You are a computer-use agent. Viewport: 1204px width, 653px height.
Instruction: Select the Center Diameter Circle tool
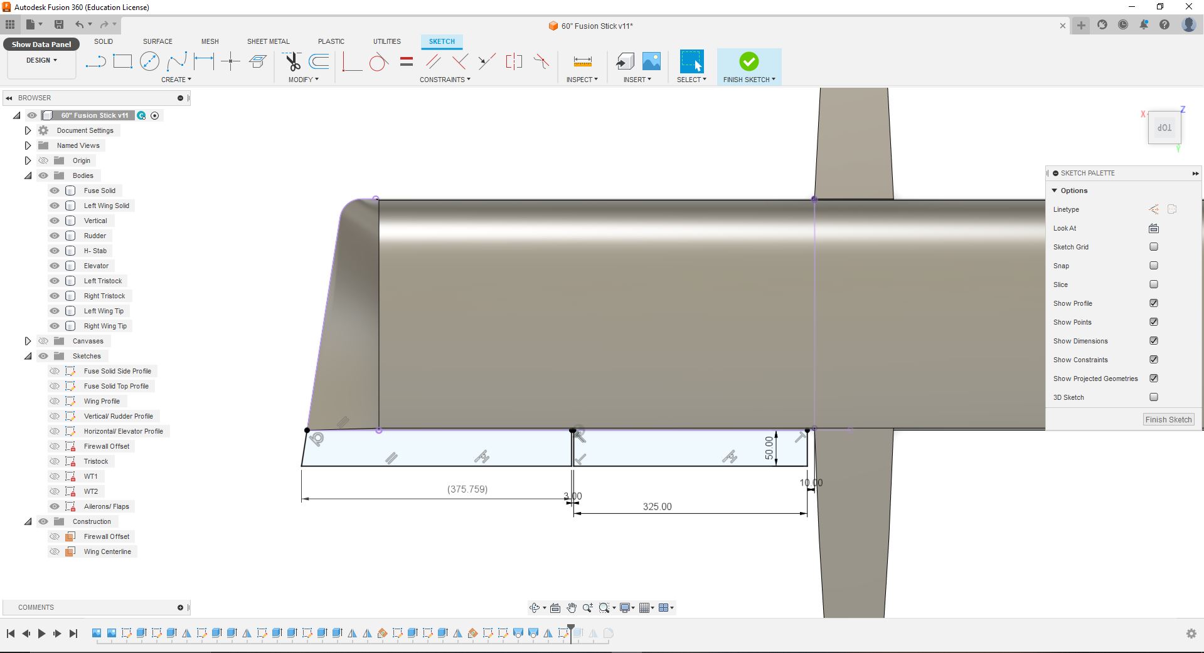[149, 61]
